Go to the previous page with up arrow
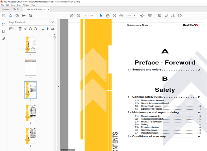Viewport: 207px width, 151px height. coord(71,16)
